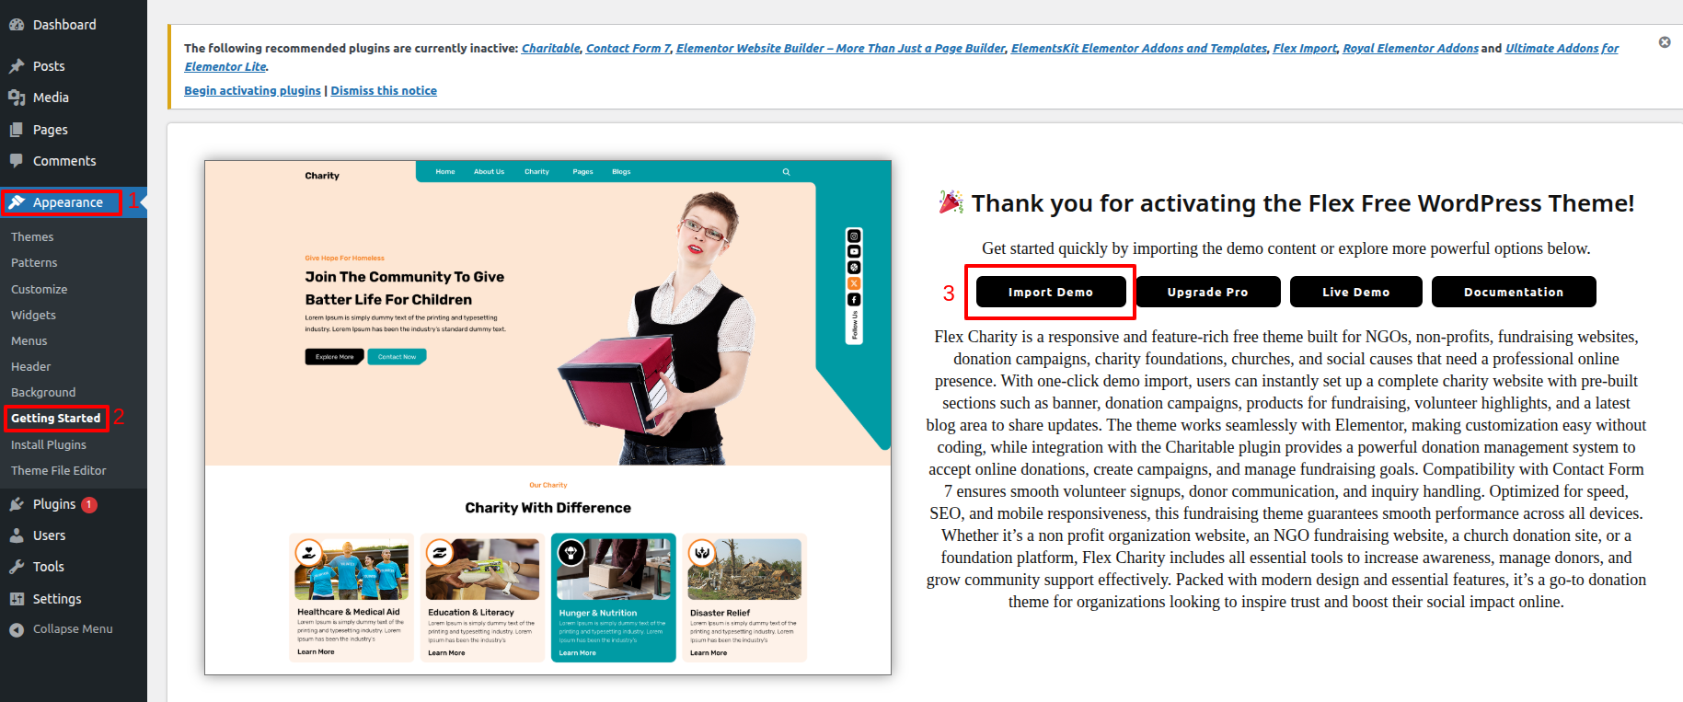Open the Tools menu label

tap(49, 567)
